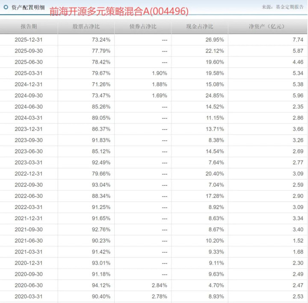Viewport: 308px width, 303px height.
Task: Select the 3.40 net asset value
Action: [x=298, y=229]
